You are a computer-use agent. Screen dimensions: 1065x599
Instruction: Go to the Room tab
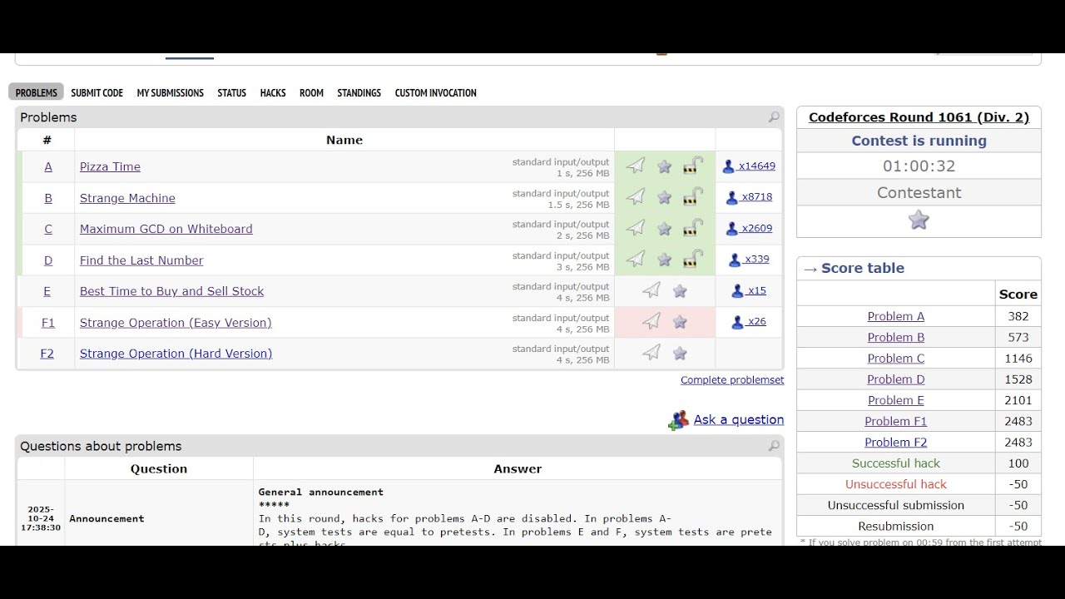(x=311, y=92)
